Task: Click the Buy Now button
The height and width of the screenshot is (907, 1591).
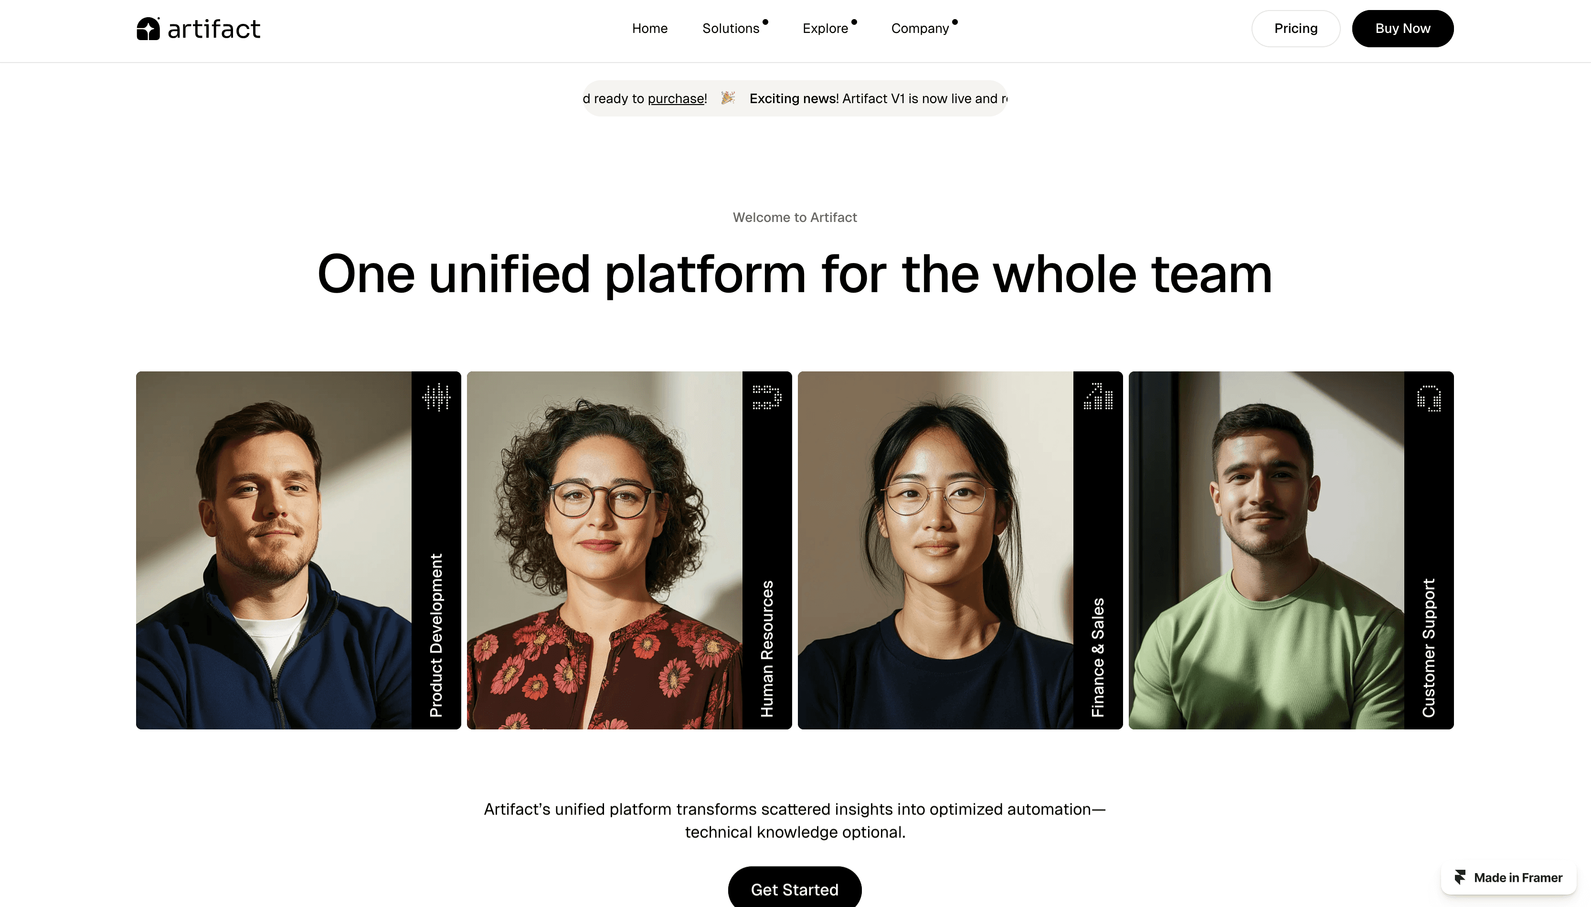Action: click(x=1402, y=28)
